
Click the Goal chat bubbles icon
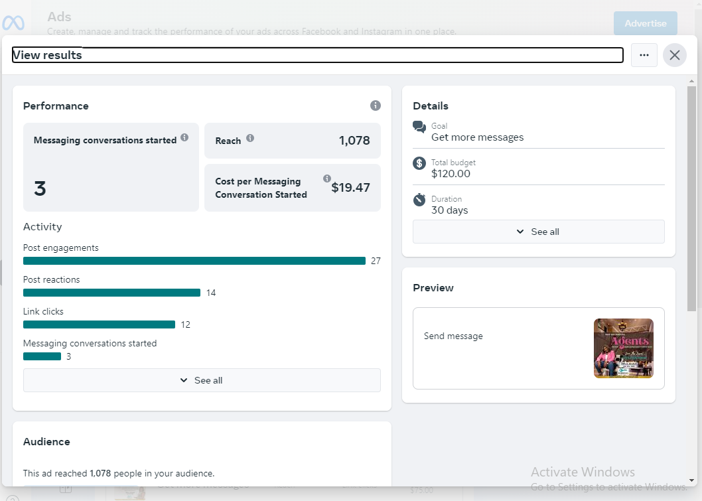[x=419, y=127]
